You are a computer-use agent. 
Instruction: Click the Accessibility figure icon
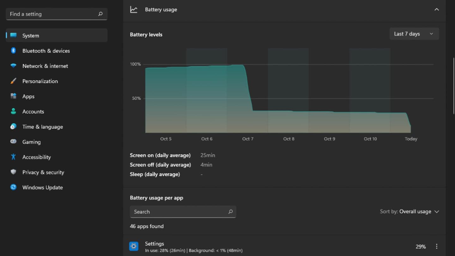(x=13, y=157)
